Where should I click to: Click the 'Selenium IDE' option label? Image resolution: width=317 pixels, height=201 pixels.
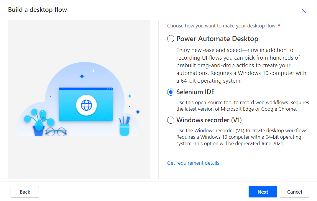tap(195, 92)
